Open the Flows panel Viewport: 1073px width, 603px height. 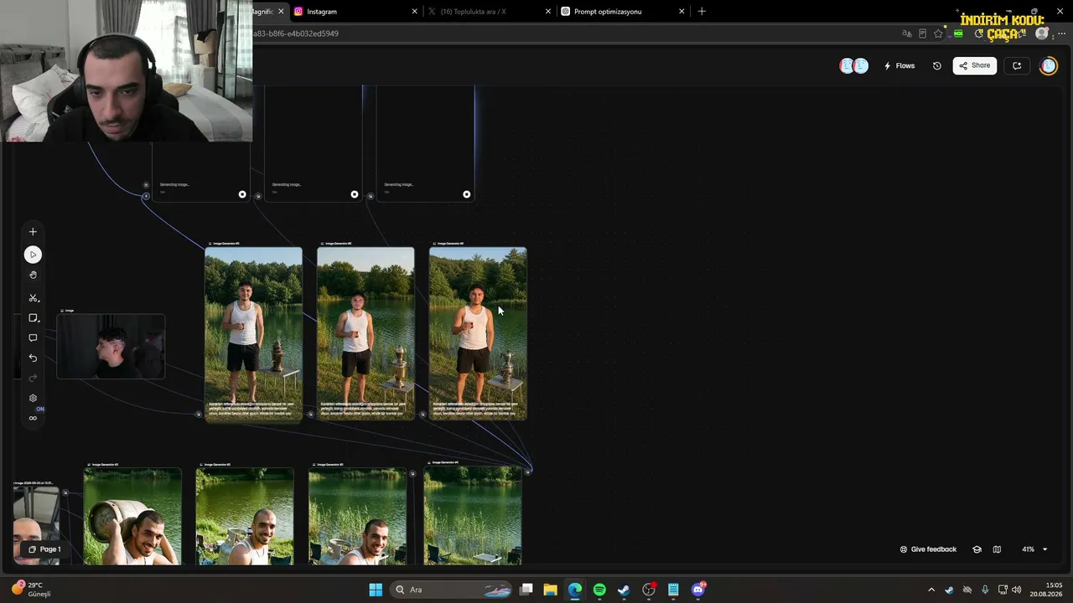point(899,66)
